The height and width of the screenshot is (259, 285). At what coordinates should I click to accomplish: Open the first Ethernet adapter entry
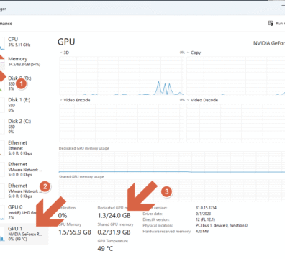24,147
